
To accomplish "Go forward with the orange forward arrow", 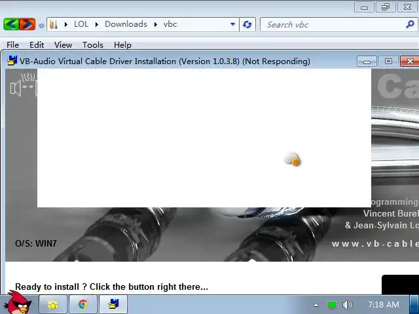I will click(27, 24).
